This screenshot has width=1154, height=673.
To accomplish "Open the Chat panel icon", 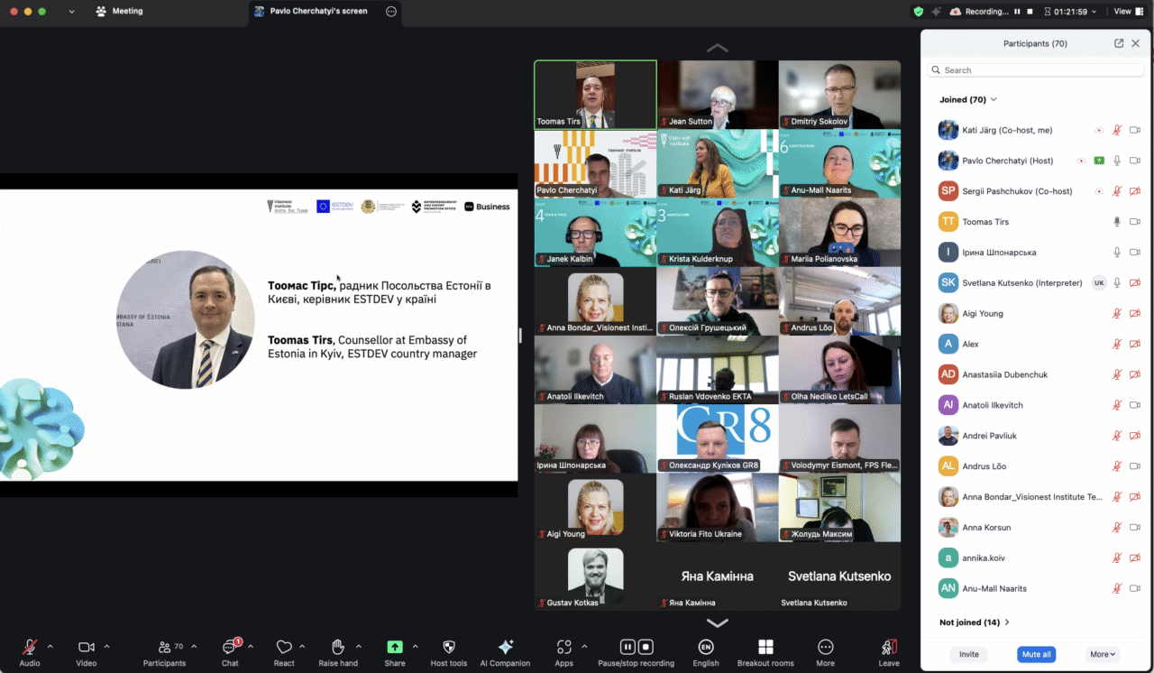I will (x=230, y=648).
